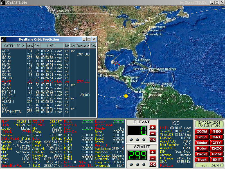Screen dimensions: 225x169
Task: Click the Schedule mode label
Action: tap(74, 166)
